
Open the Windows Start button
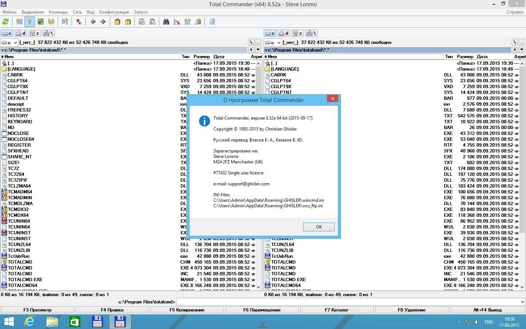coord(8,322)
